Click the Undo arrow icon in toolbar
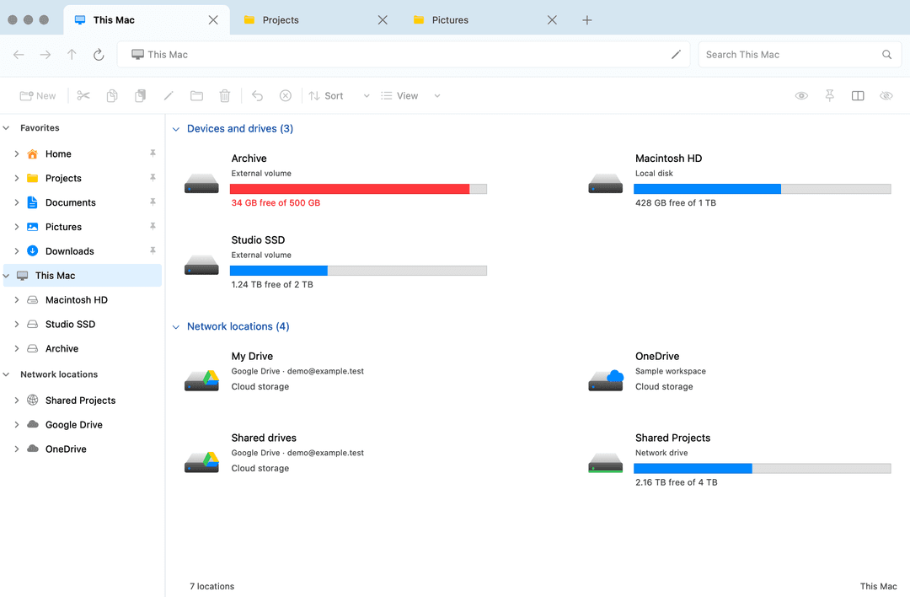Viewport: 910px width, 597px height. 257,96
